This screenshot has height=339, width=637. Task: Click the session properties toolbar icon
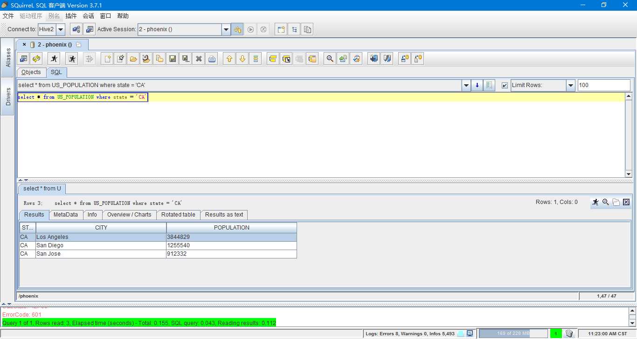[23, 59]
